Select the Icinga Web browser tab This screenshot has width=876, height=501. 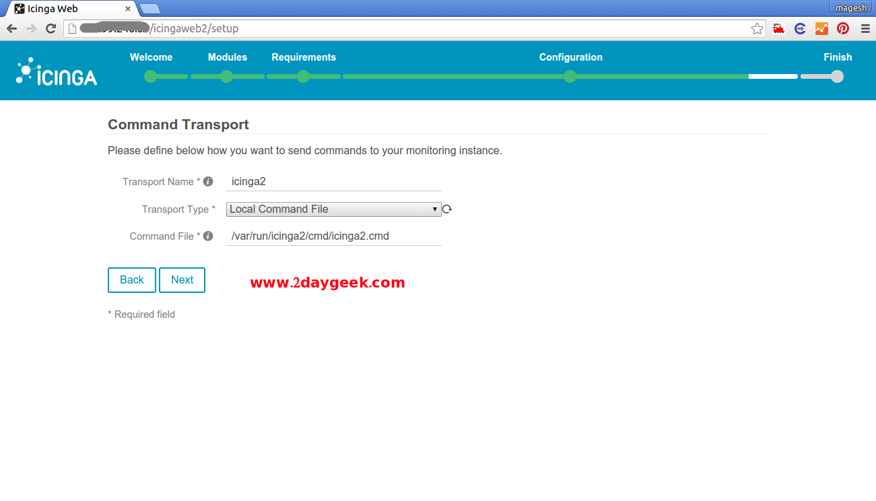pyautogui.click(x=71, y=9)
